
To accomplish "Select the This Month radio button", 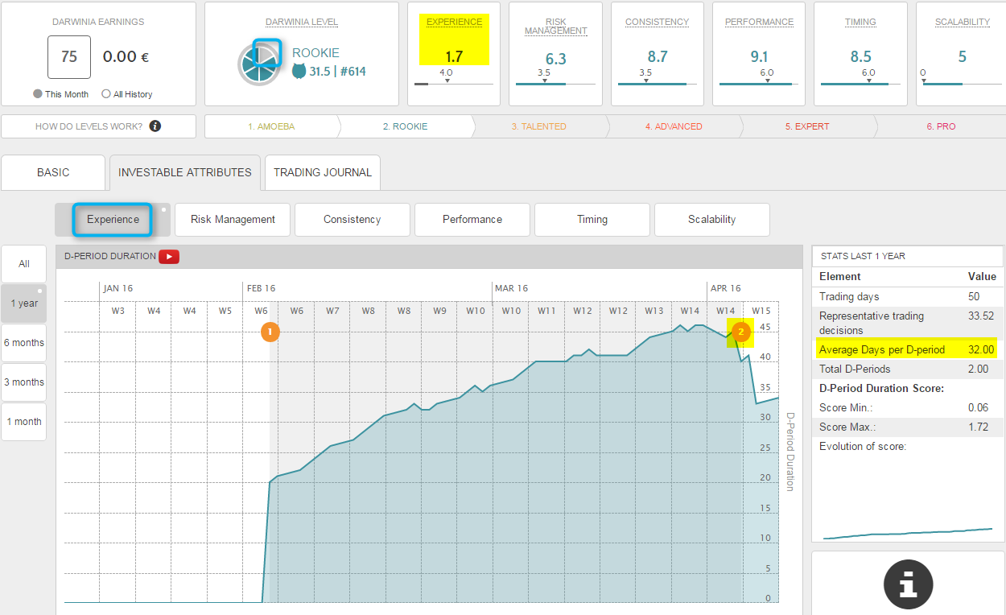I will [x=38, y=94].
